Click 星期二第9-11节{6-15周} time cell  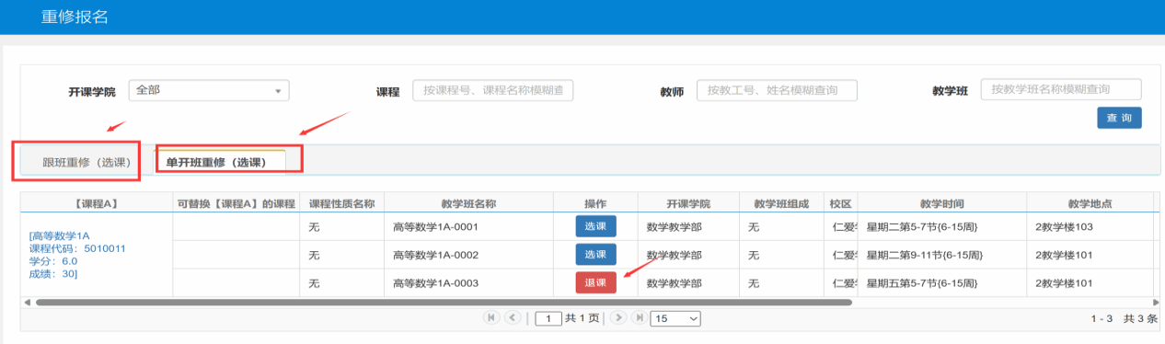tap(941, 254)
